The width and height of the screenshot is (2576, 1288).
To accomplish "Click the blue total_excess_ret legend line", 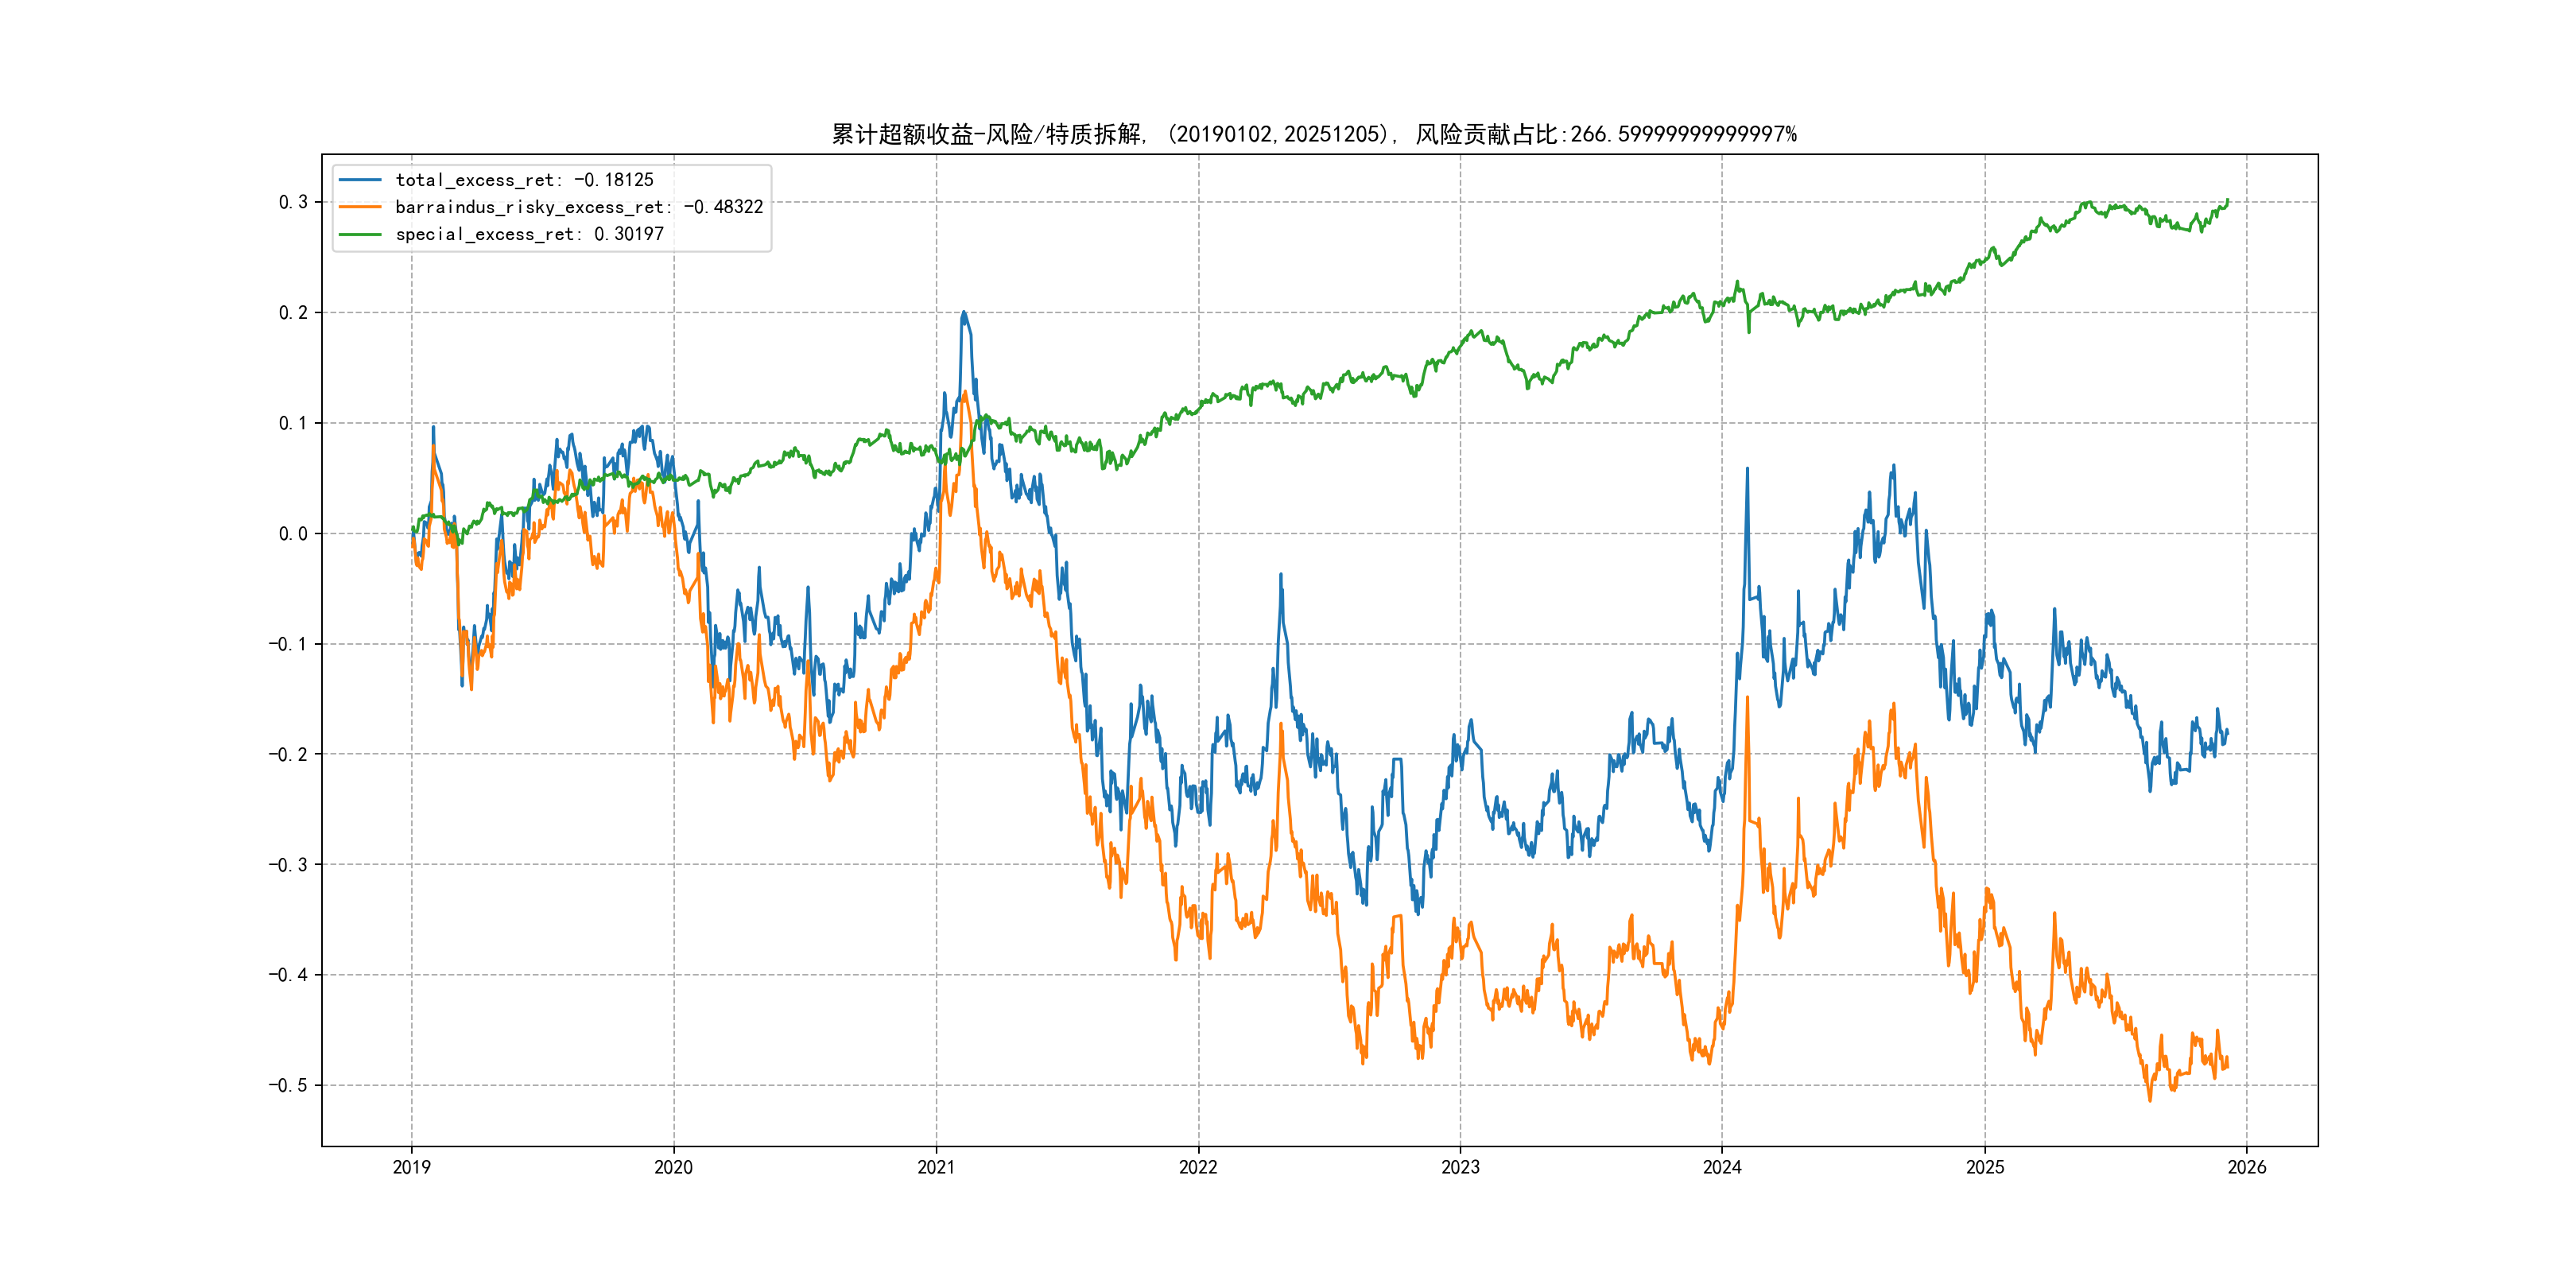I will 360,180.
